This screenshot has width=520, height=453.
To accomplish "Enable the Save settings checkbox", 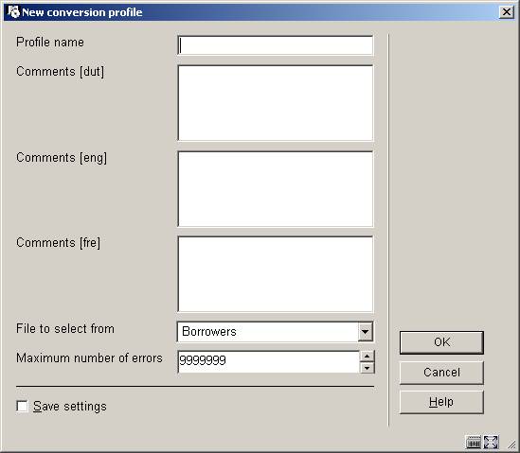I will [x=22, y=406].
